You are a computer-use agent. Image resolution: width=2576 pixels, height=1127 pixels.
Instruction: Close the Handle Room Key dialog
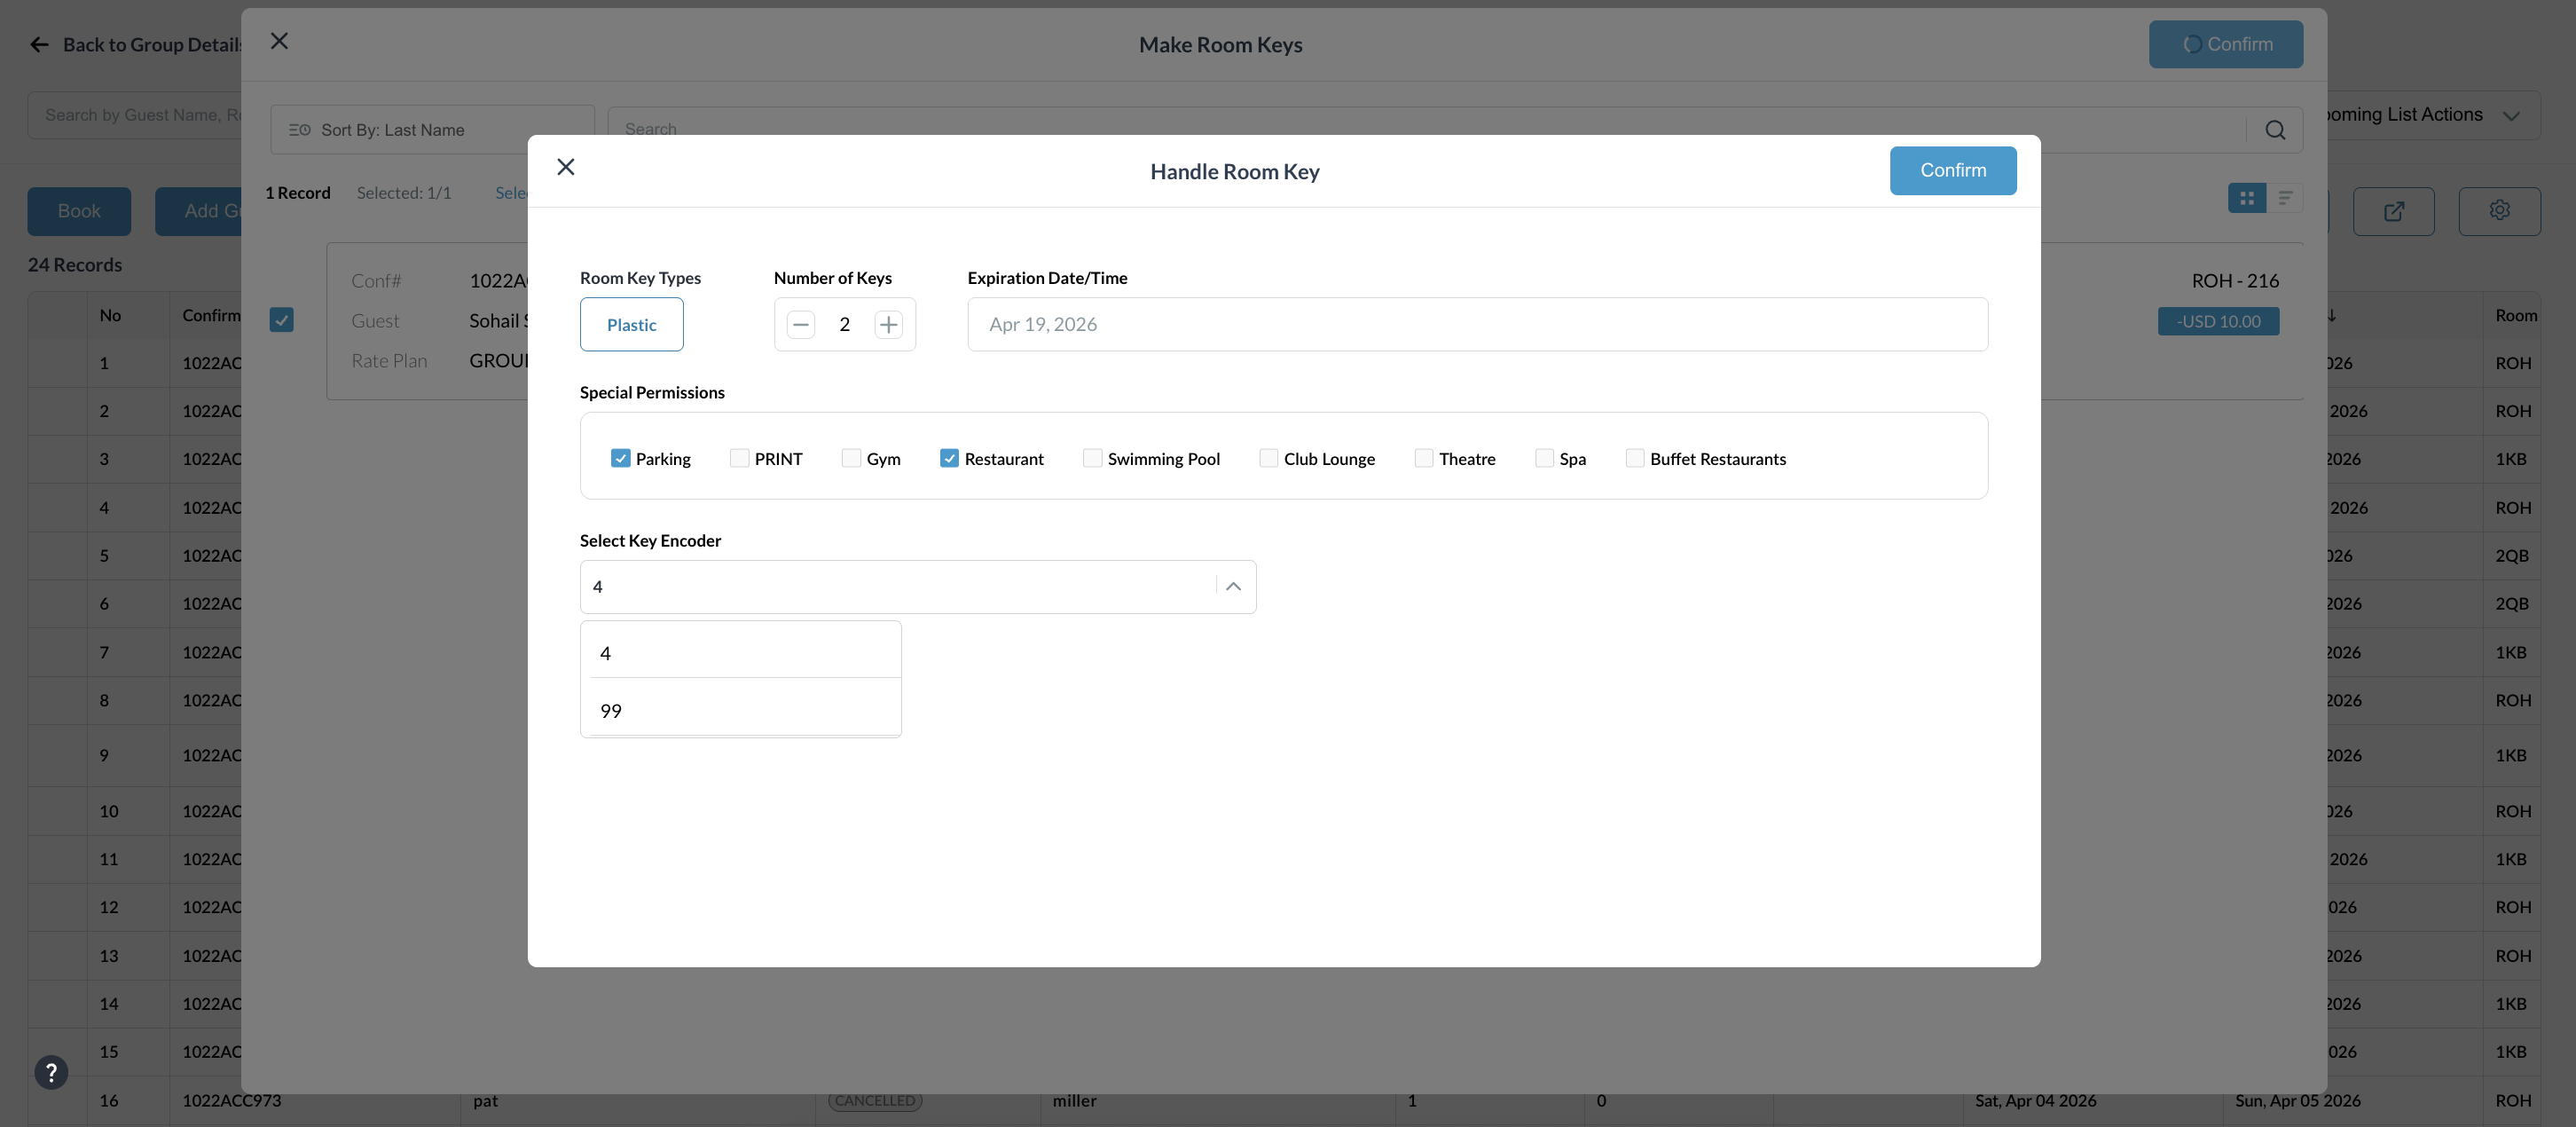coord(566,167)
